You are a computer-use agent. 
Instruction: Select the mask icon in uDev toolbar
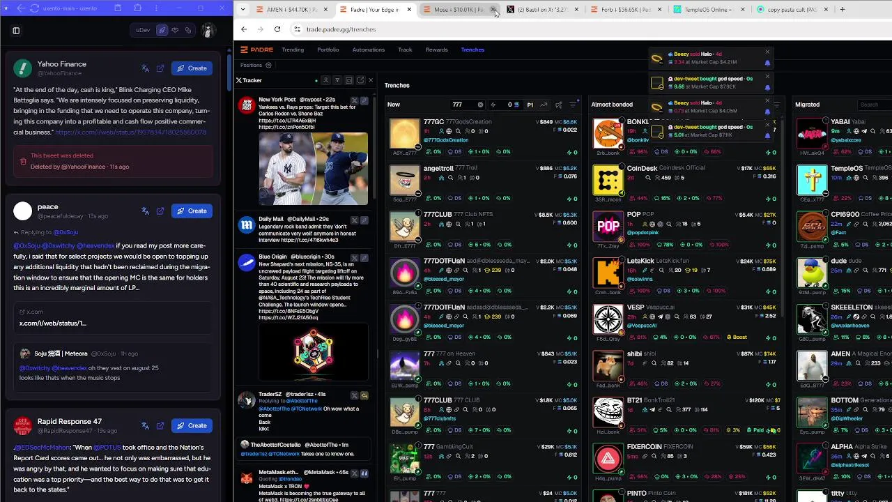pos(175,31)
